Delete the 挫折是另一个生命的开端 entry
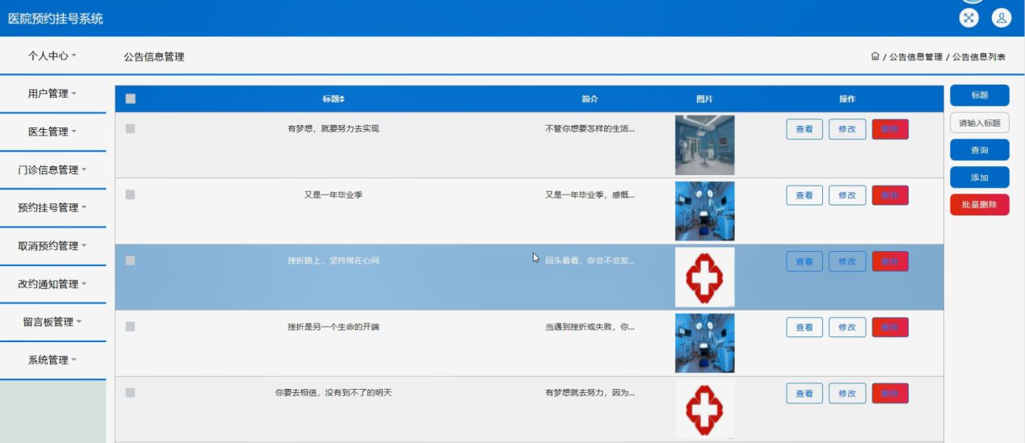This screenshot has width=1025, height=443. pyautogui.click(x=890, y=328)
